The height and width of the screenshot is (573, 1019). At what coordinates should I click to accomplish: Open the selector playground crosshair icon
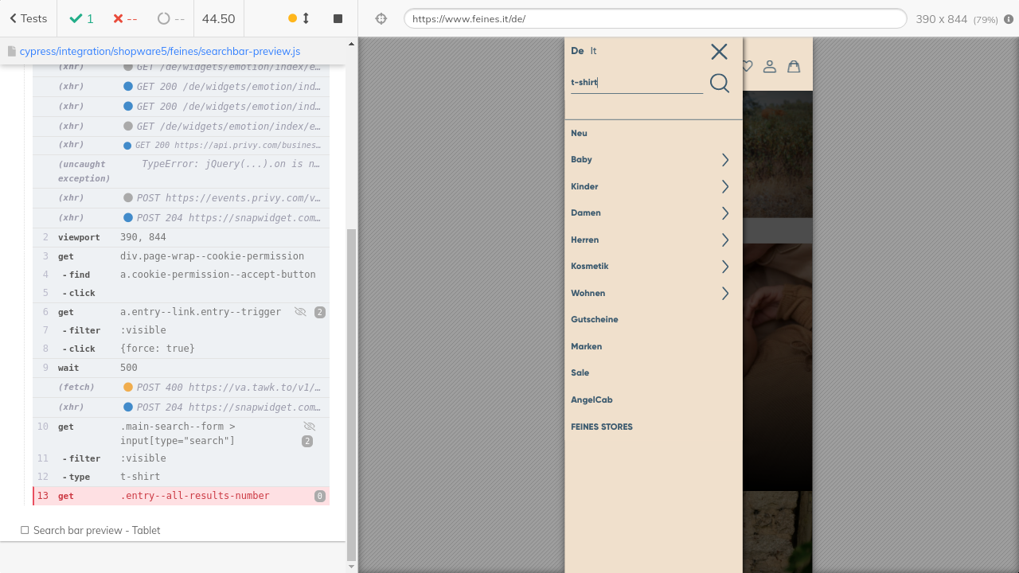[x=381, y=18]
